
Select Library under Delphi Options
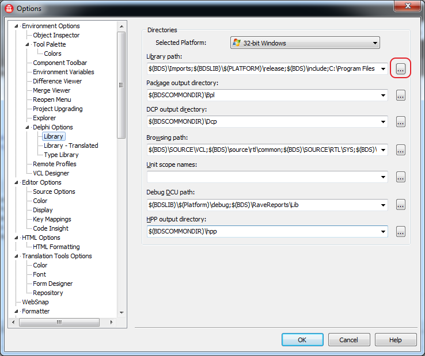pyautogui.click(x=54, y=136)
